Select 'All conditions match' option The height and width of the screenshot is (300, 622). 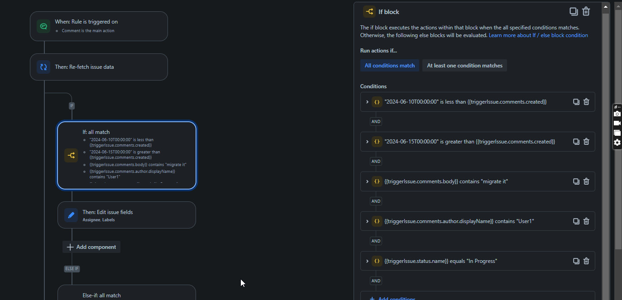tap(390, 66)
